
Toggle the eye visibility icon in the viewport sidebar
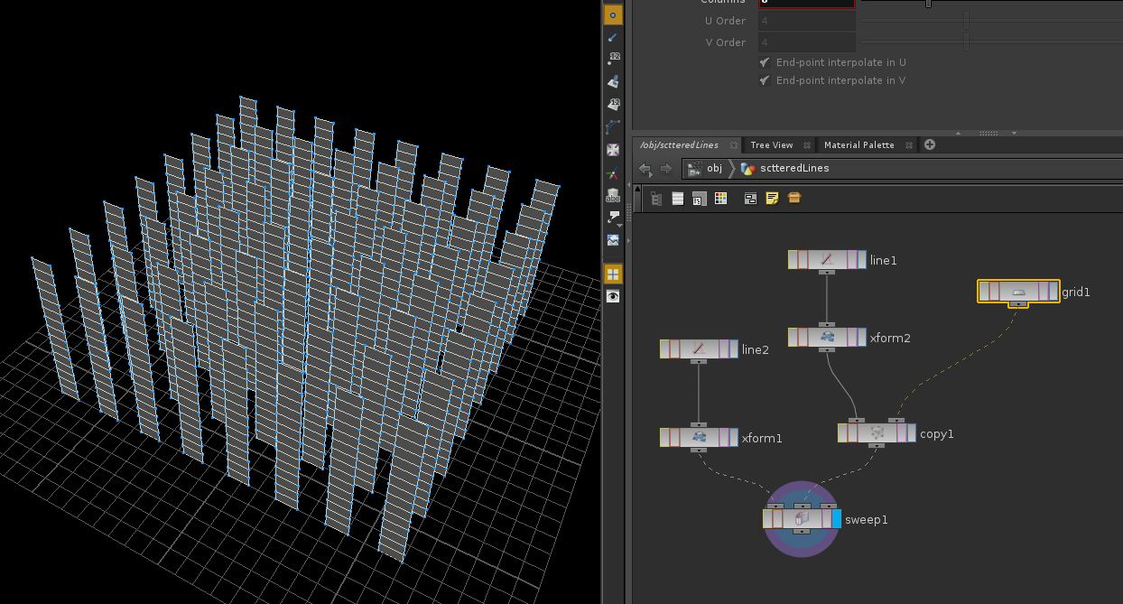point(613,296)
